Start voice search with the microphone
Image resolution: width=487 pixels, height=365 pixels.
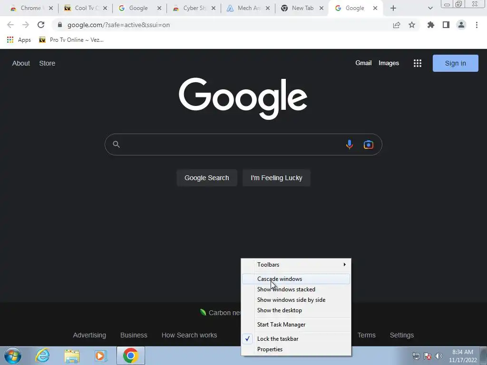coord(350,144)
